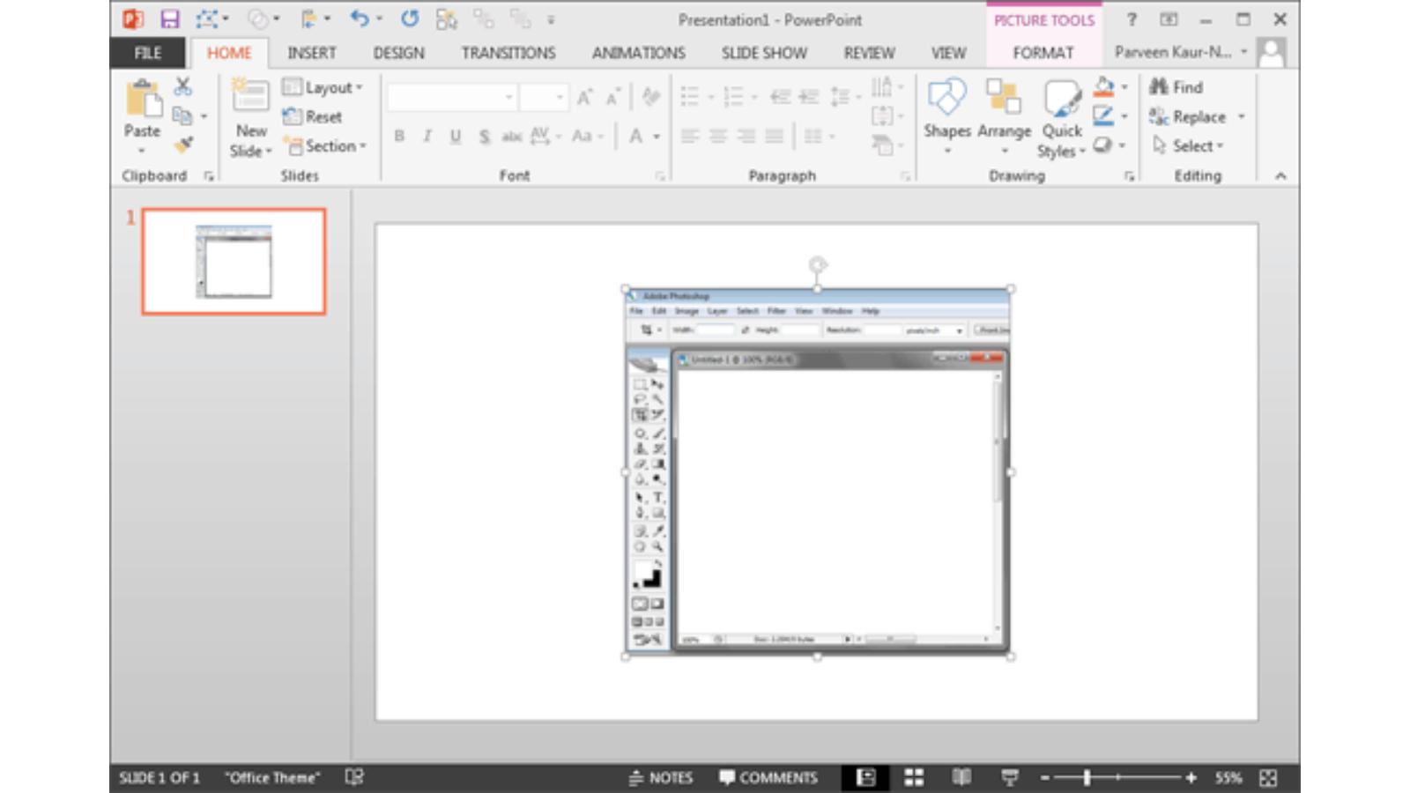Screen dimensions: 1410x793
Task: Toggle Text Shadow formatting
Action: click(484, 137)
